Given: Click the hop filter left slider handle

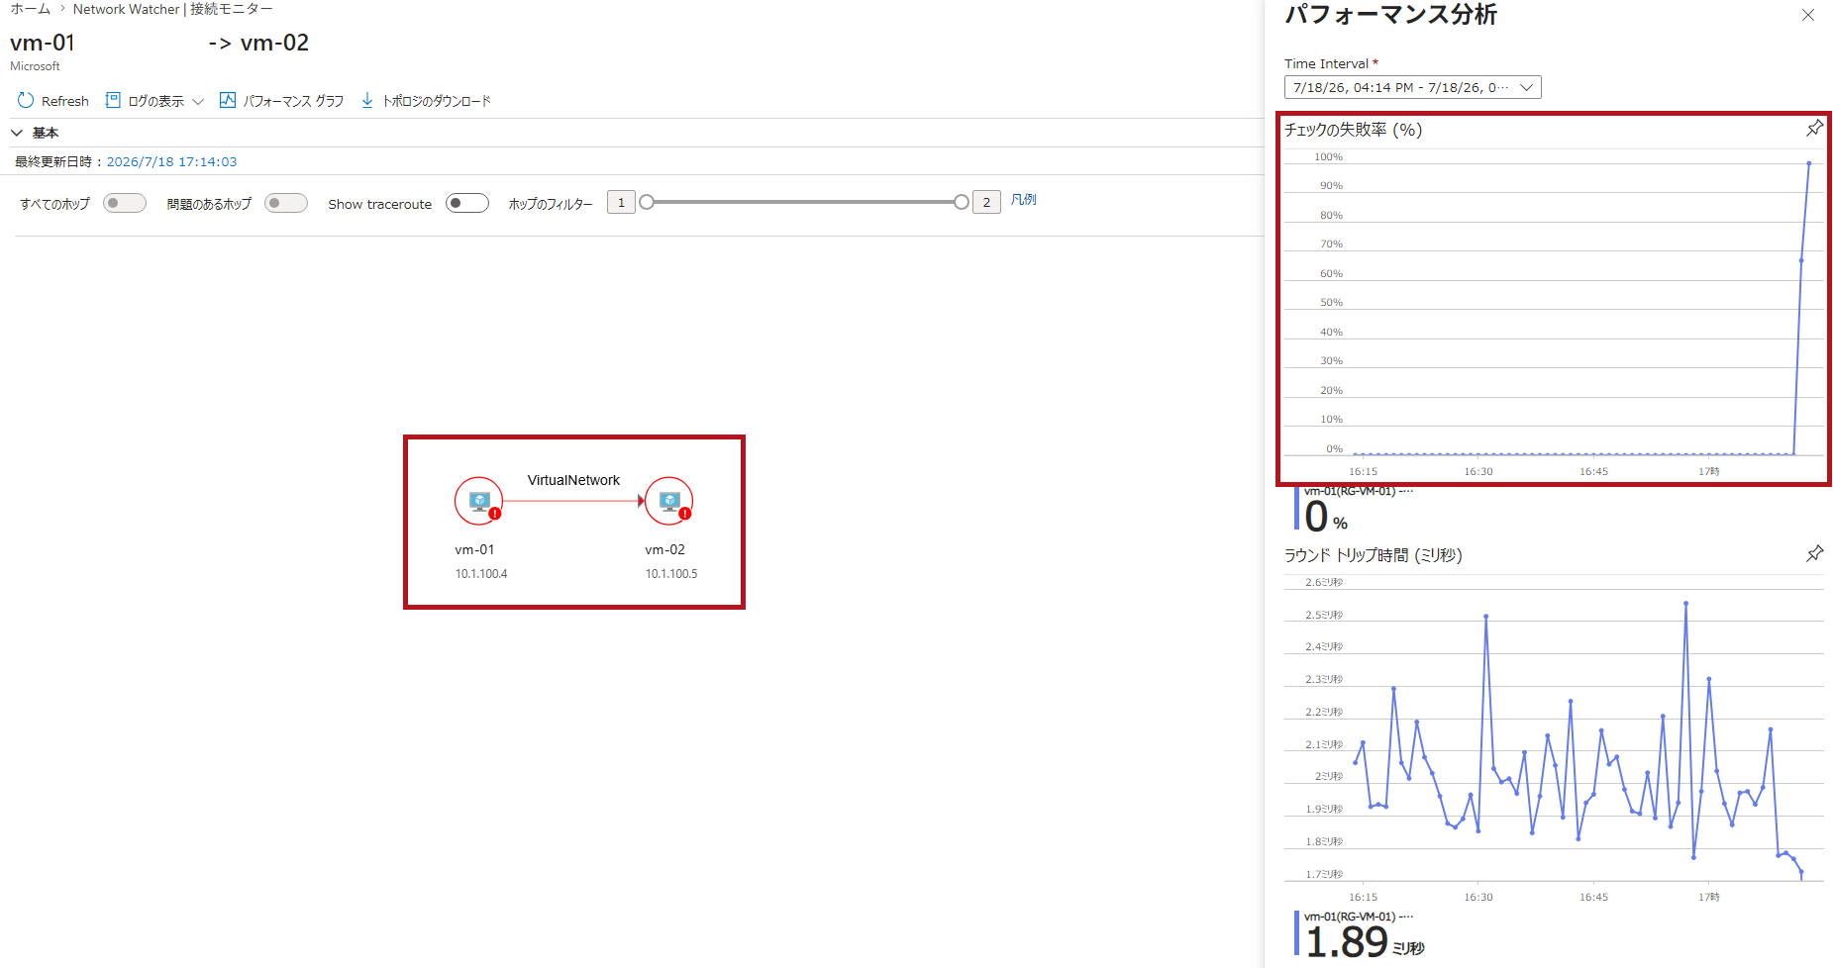Looking at the screenshot, I should (647, 202).
